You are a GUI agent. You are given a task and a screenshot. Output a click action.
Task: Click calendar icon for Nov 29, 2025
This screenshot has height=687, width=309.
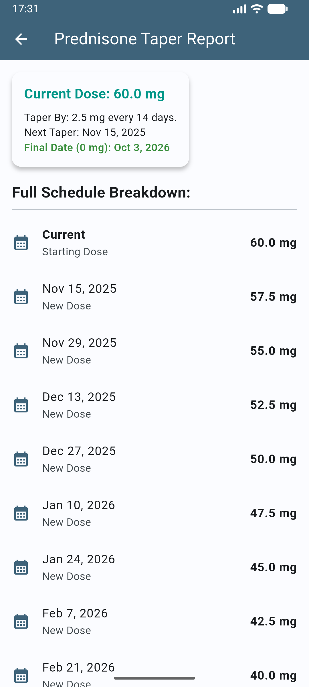tap(21, 351)
